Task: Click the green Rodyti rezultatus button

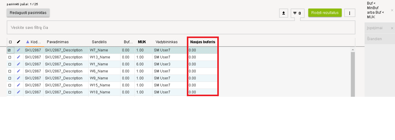Action: tap(325, 13)
